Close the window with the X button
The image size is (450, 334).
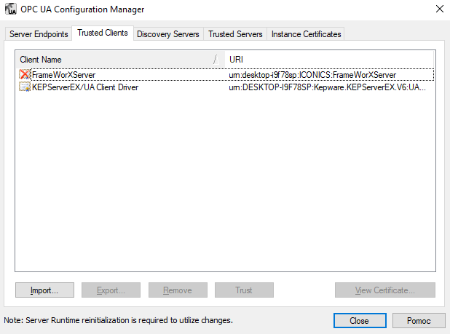point(440,9)
